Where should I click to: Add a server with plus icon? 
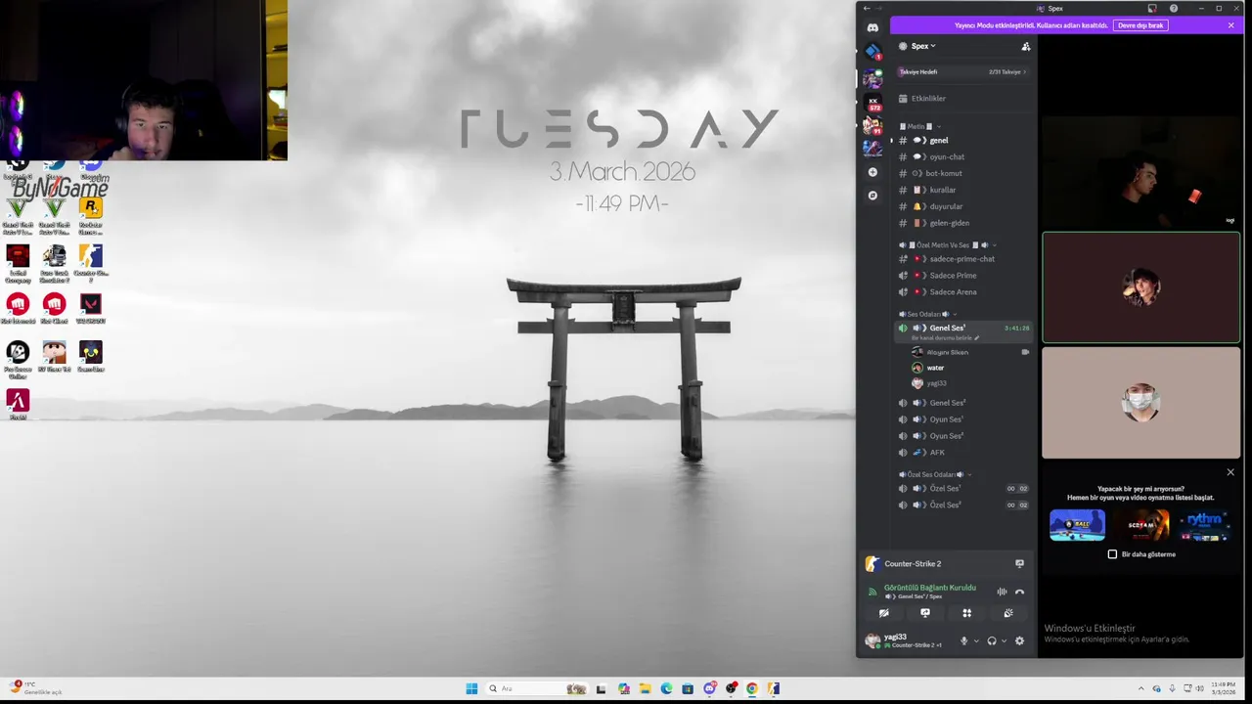[872, 172]
